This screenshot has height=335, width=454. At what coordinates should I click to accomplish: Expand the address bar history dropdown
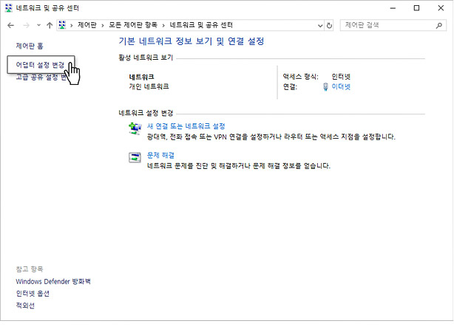pyautogui.click(x=318, y=25)
